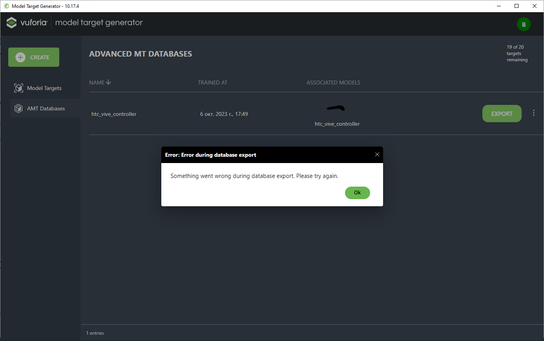Dismiss the error dialog with the X
Viewport: 544px width, 341px height.
point(377,154)
